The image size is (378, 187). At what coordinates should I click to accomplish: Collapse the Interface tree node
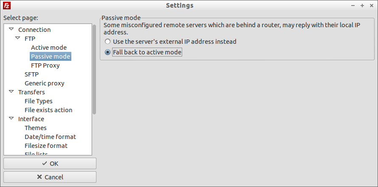[11, 119]
